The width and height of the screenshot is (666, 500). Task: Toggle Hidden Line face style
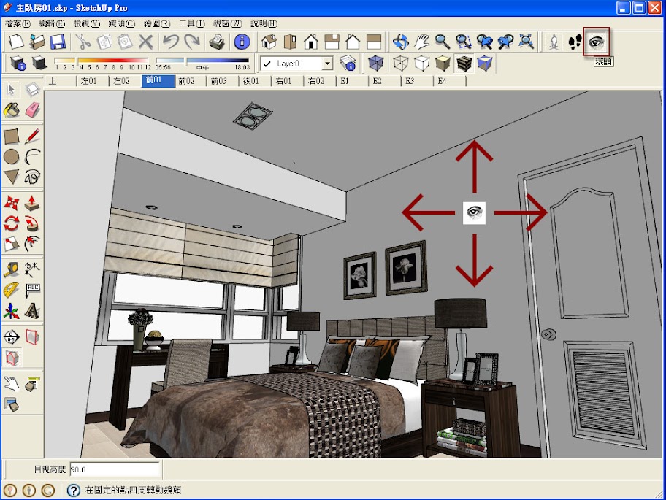[x=422, y=64]
